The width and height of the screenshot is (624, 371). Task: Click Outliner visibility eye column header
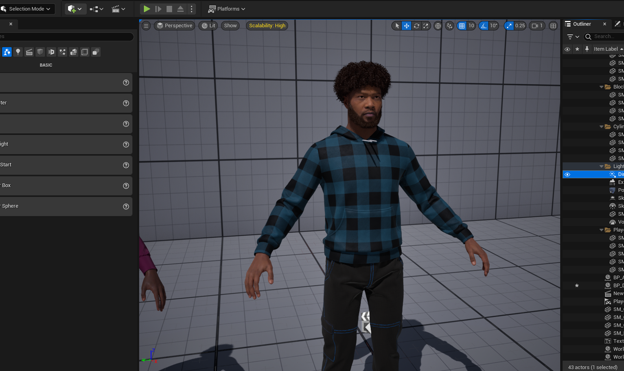[567, 49]
